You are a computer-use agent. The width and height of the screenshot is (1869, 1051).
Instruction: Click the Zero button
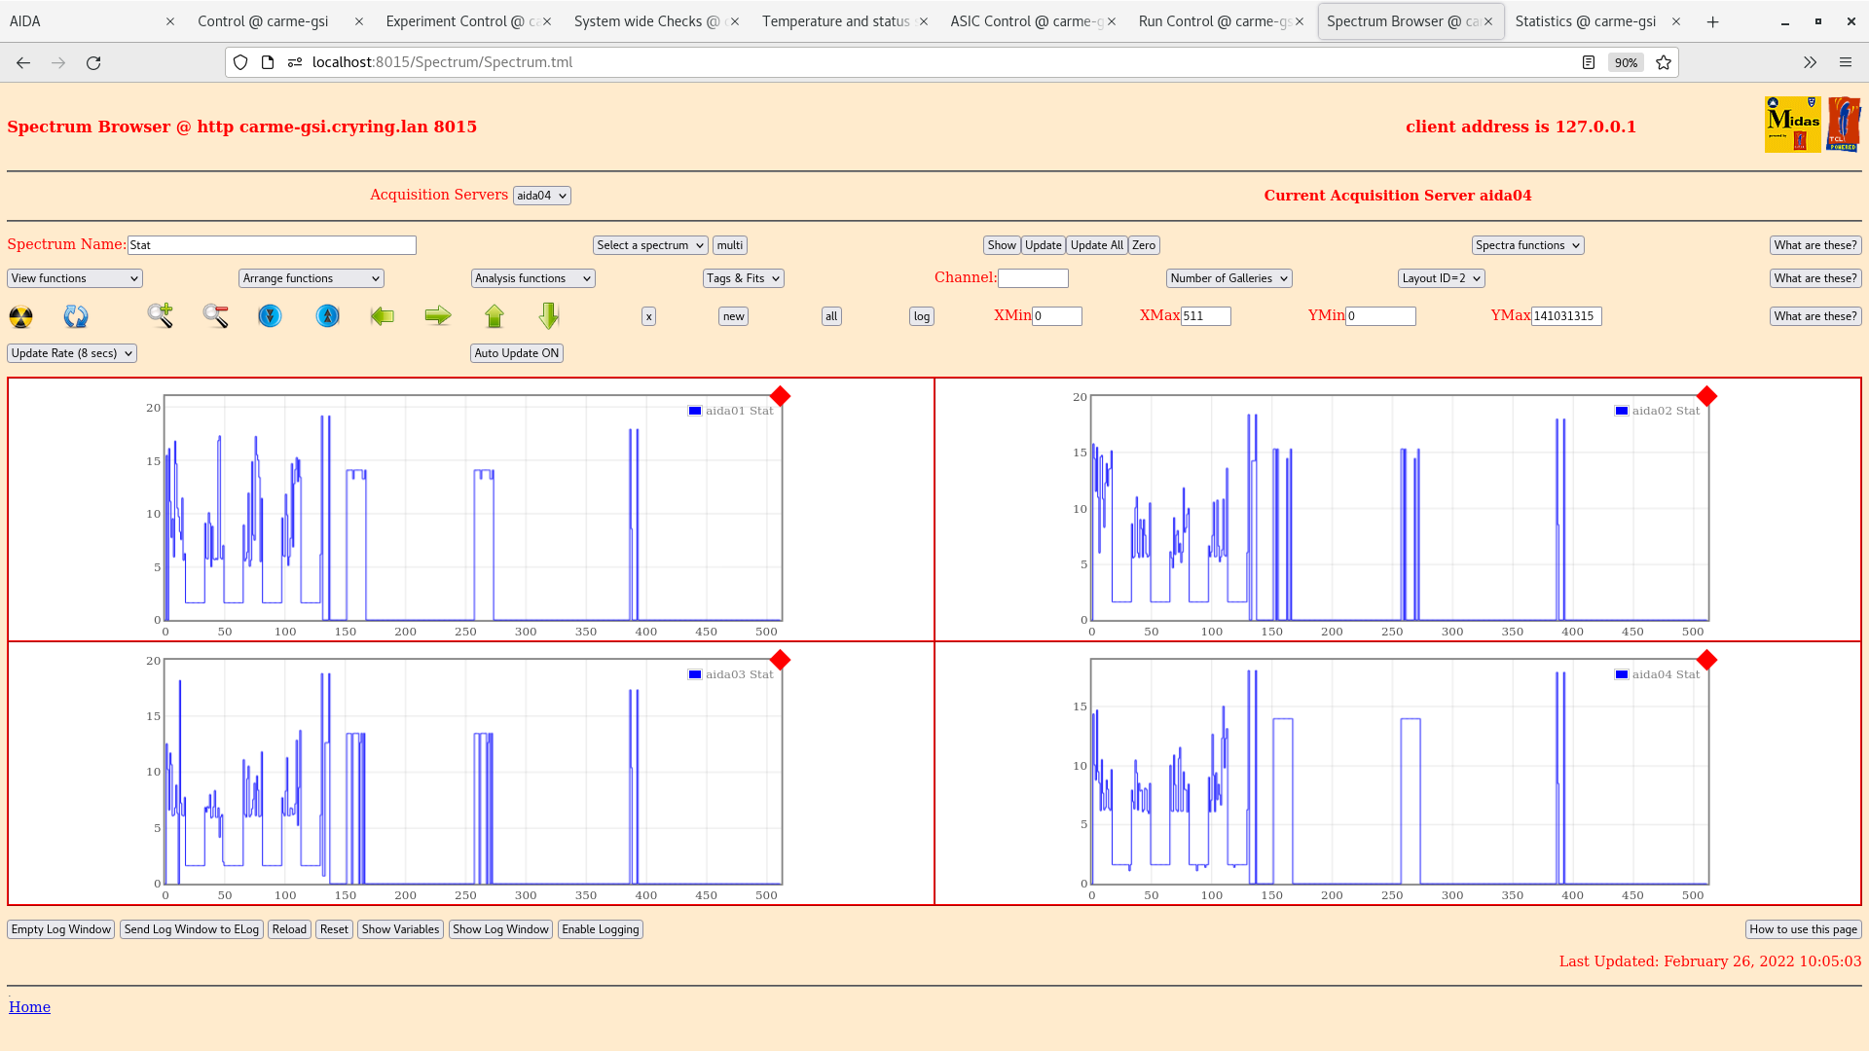(x=1144, y=245)
